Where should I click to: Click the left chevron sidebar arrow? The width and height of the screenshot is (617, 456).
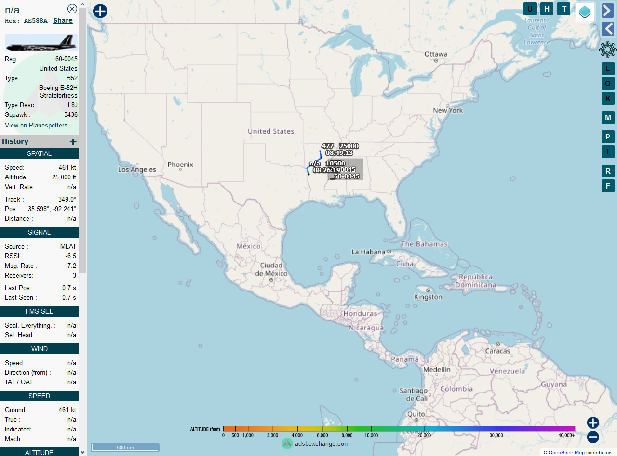(608, 29)
